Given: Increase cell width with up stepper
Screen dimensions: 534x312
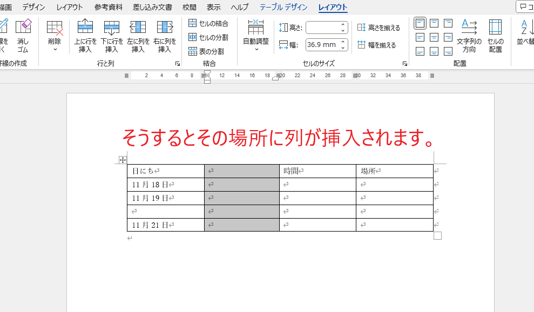Looking at the screenshot, I should click(x=343, y=42).
